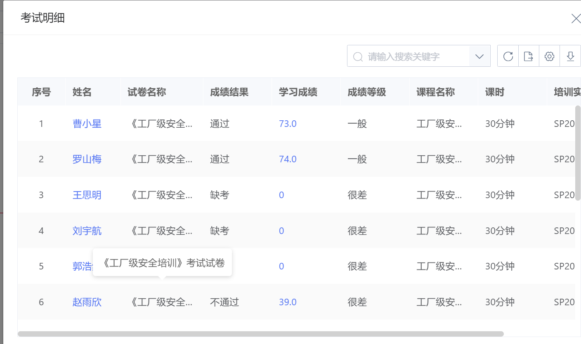Screen dimensions: 581x344
Task: Click 罗山梅's score 74.0
Action: (287, 159)
